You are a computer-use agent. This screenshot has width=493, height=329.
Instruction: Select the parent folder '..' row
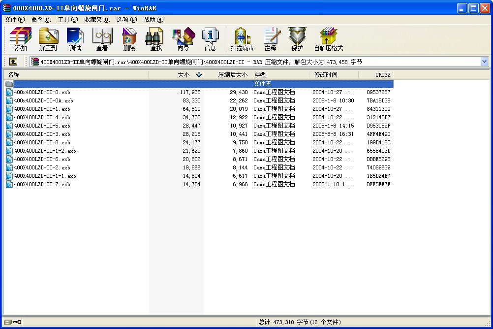coord(17,84)
